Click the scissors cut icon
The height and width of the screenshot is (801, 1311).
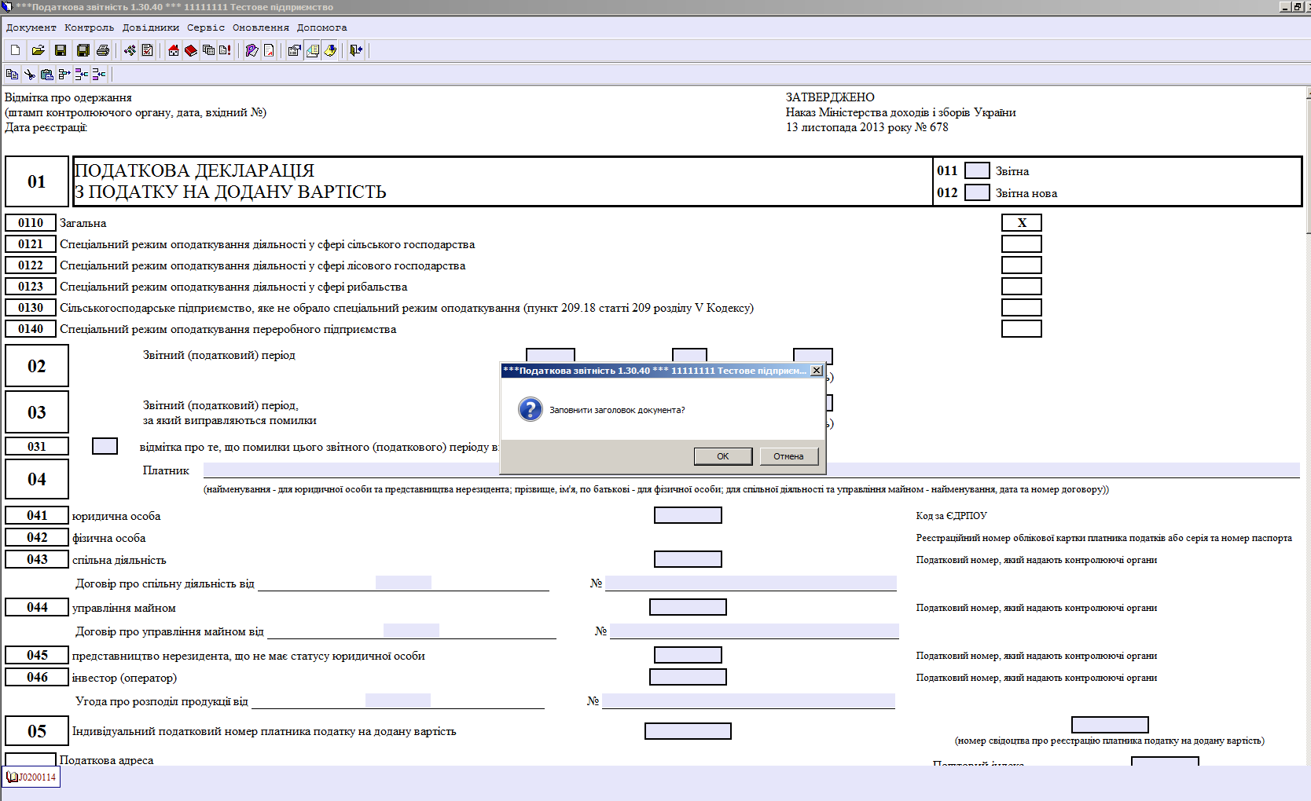[x=30, y=75]
